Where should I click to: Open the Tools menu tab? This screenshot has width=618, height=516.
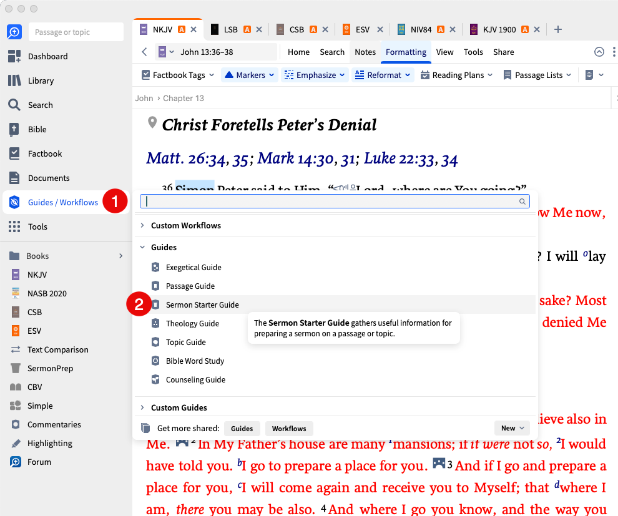[473, 52]
